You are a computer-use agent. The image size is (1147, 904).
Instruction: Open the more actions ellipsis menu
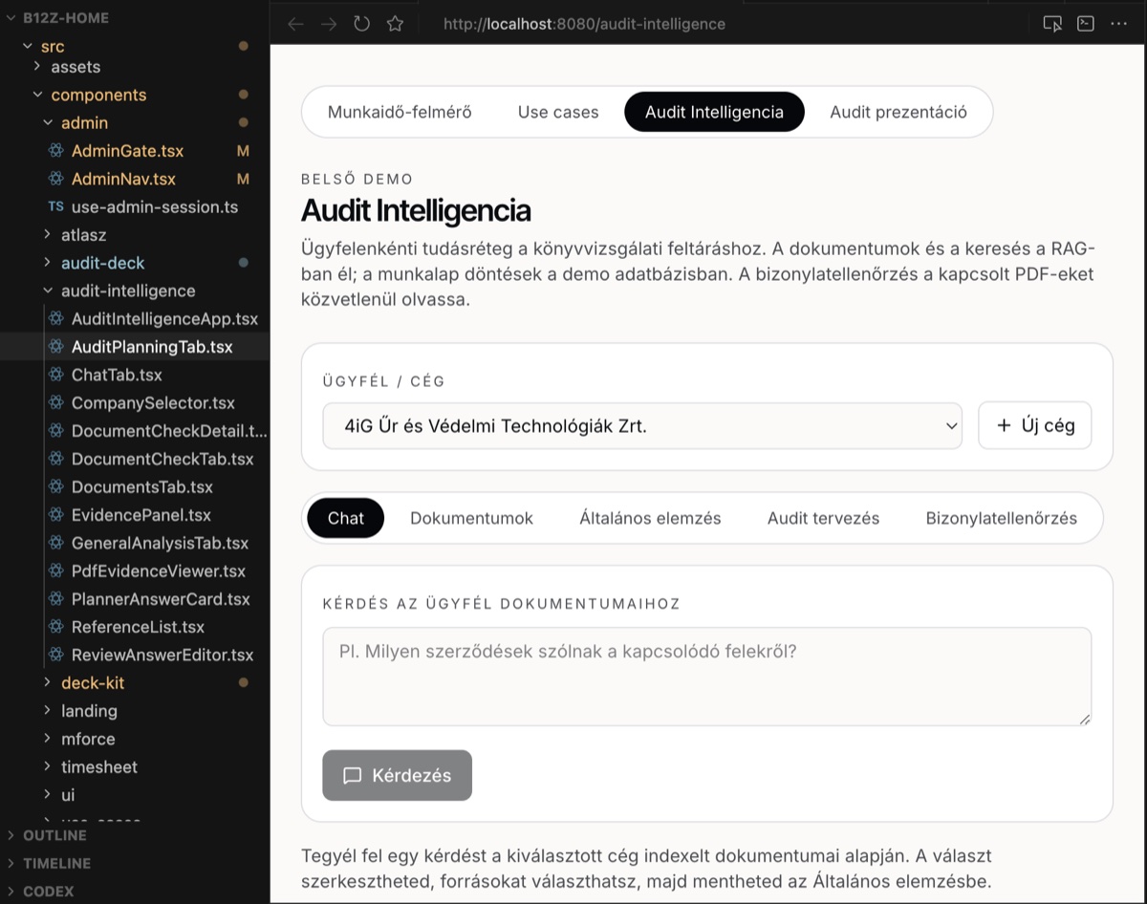1119,24
